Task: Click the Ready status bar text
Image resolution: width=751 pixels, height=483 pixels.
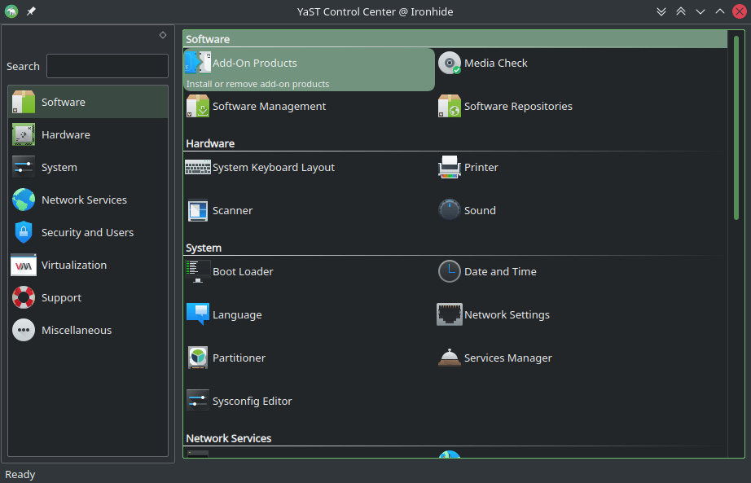Action: click(20, 474)
